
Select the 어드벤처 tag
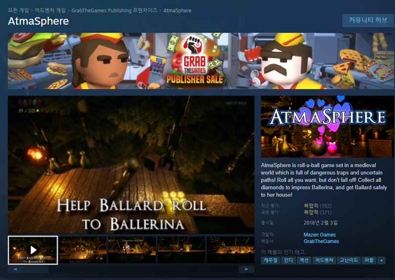coord(324,260)
